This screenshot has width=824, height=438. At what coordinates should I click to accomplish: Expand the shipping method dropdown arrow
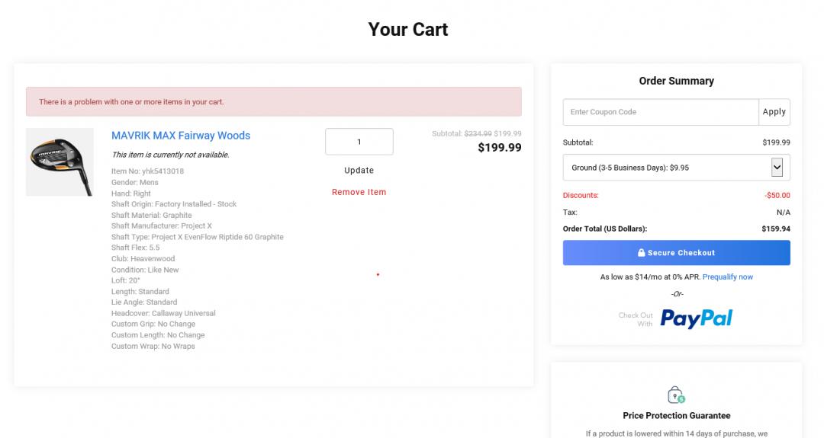(x=777, y=168)
